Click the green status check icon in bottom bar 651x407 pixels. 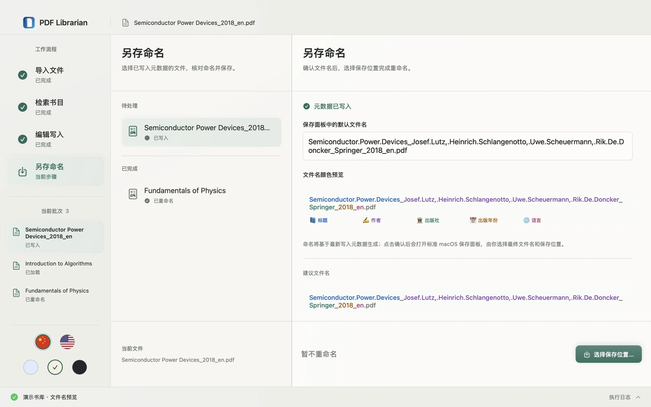14,397
